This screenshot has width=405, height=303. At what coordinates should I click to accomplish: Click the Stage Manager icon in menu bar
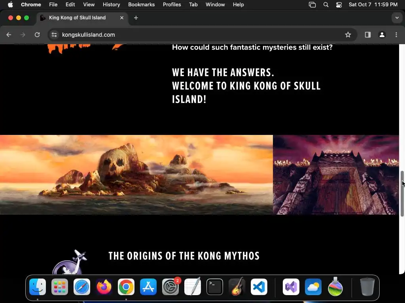pyautogui.click(x=312, y=5)
